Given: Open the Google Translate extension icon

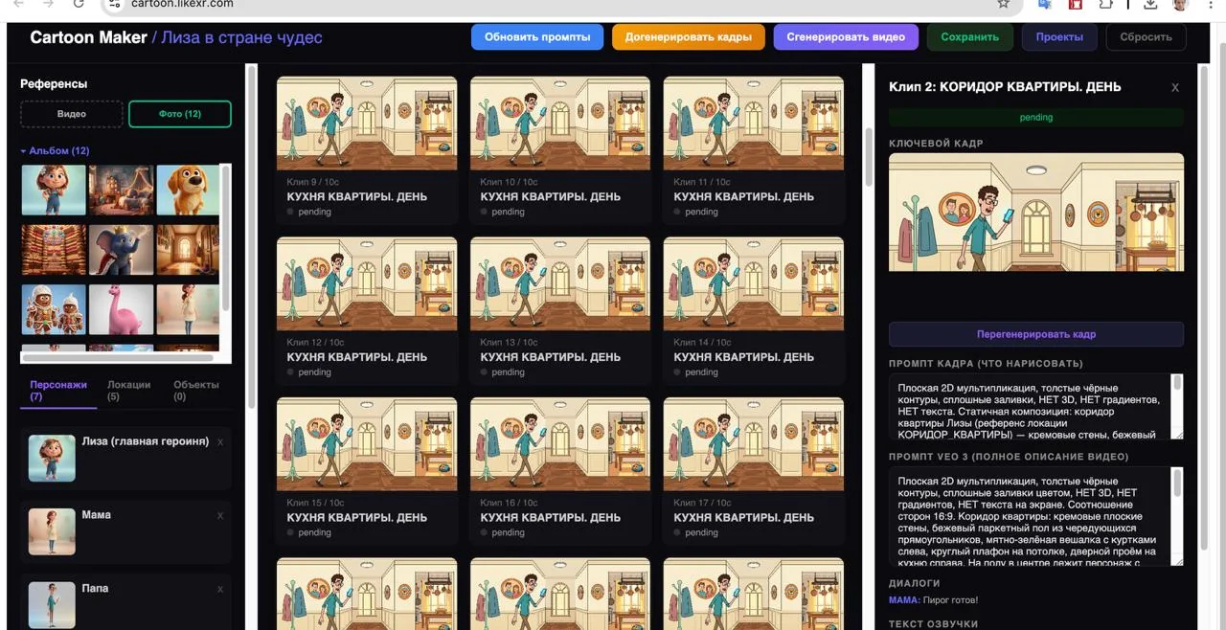Looking at the screenshot, I should point(1044,4).
